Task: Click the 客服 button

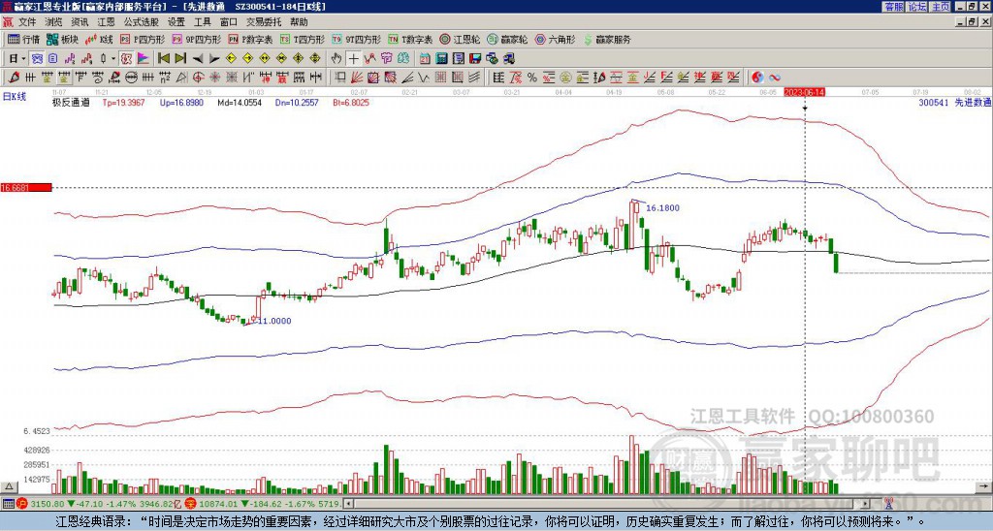Action: [x=893, y=7]
